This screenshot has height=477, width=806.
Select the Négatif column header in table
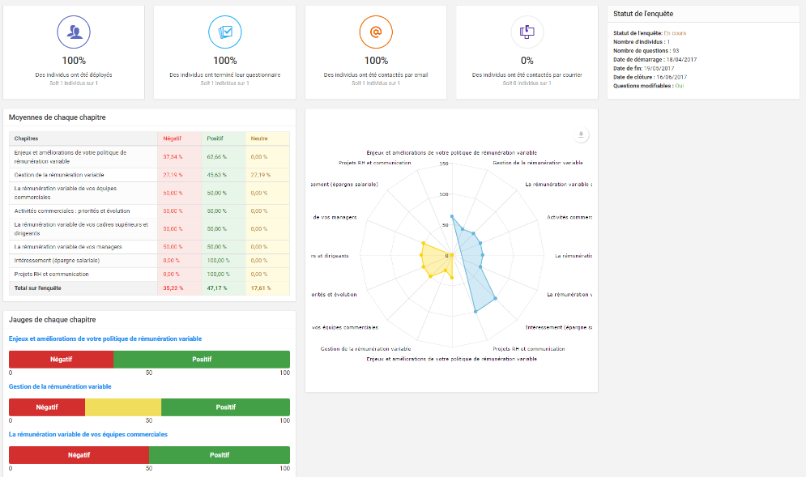coord(171,138)
